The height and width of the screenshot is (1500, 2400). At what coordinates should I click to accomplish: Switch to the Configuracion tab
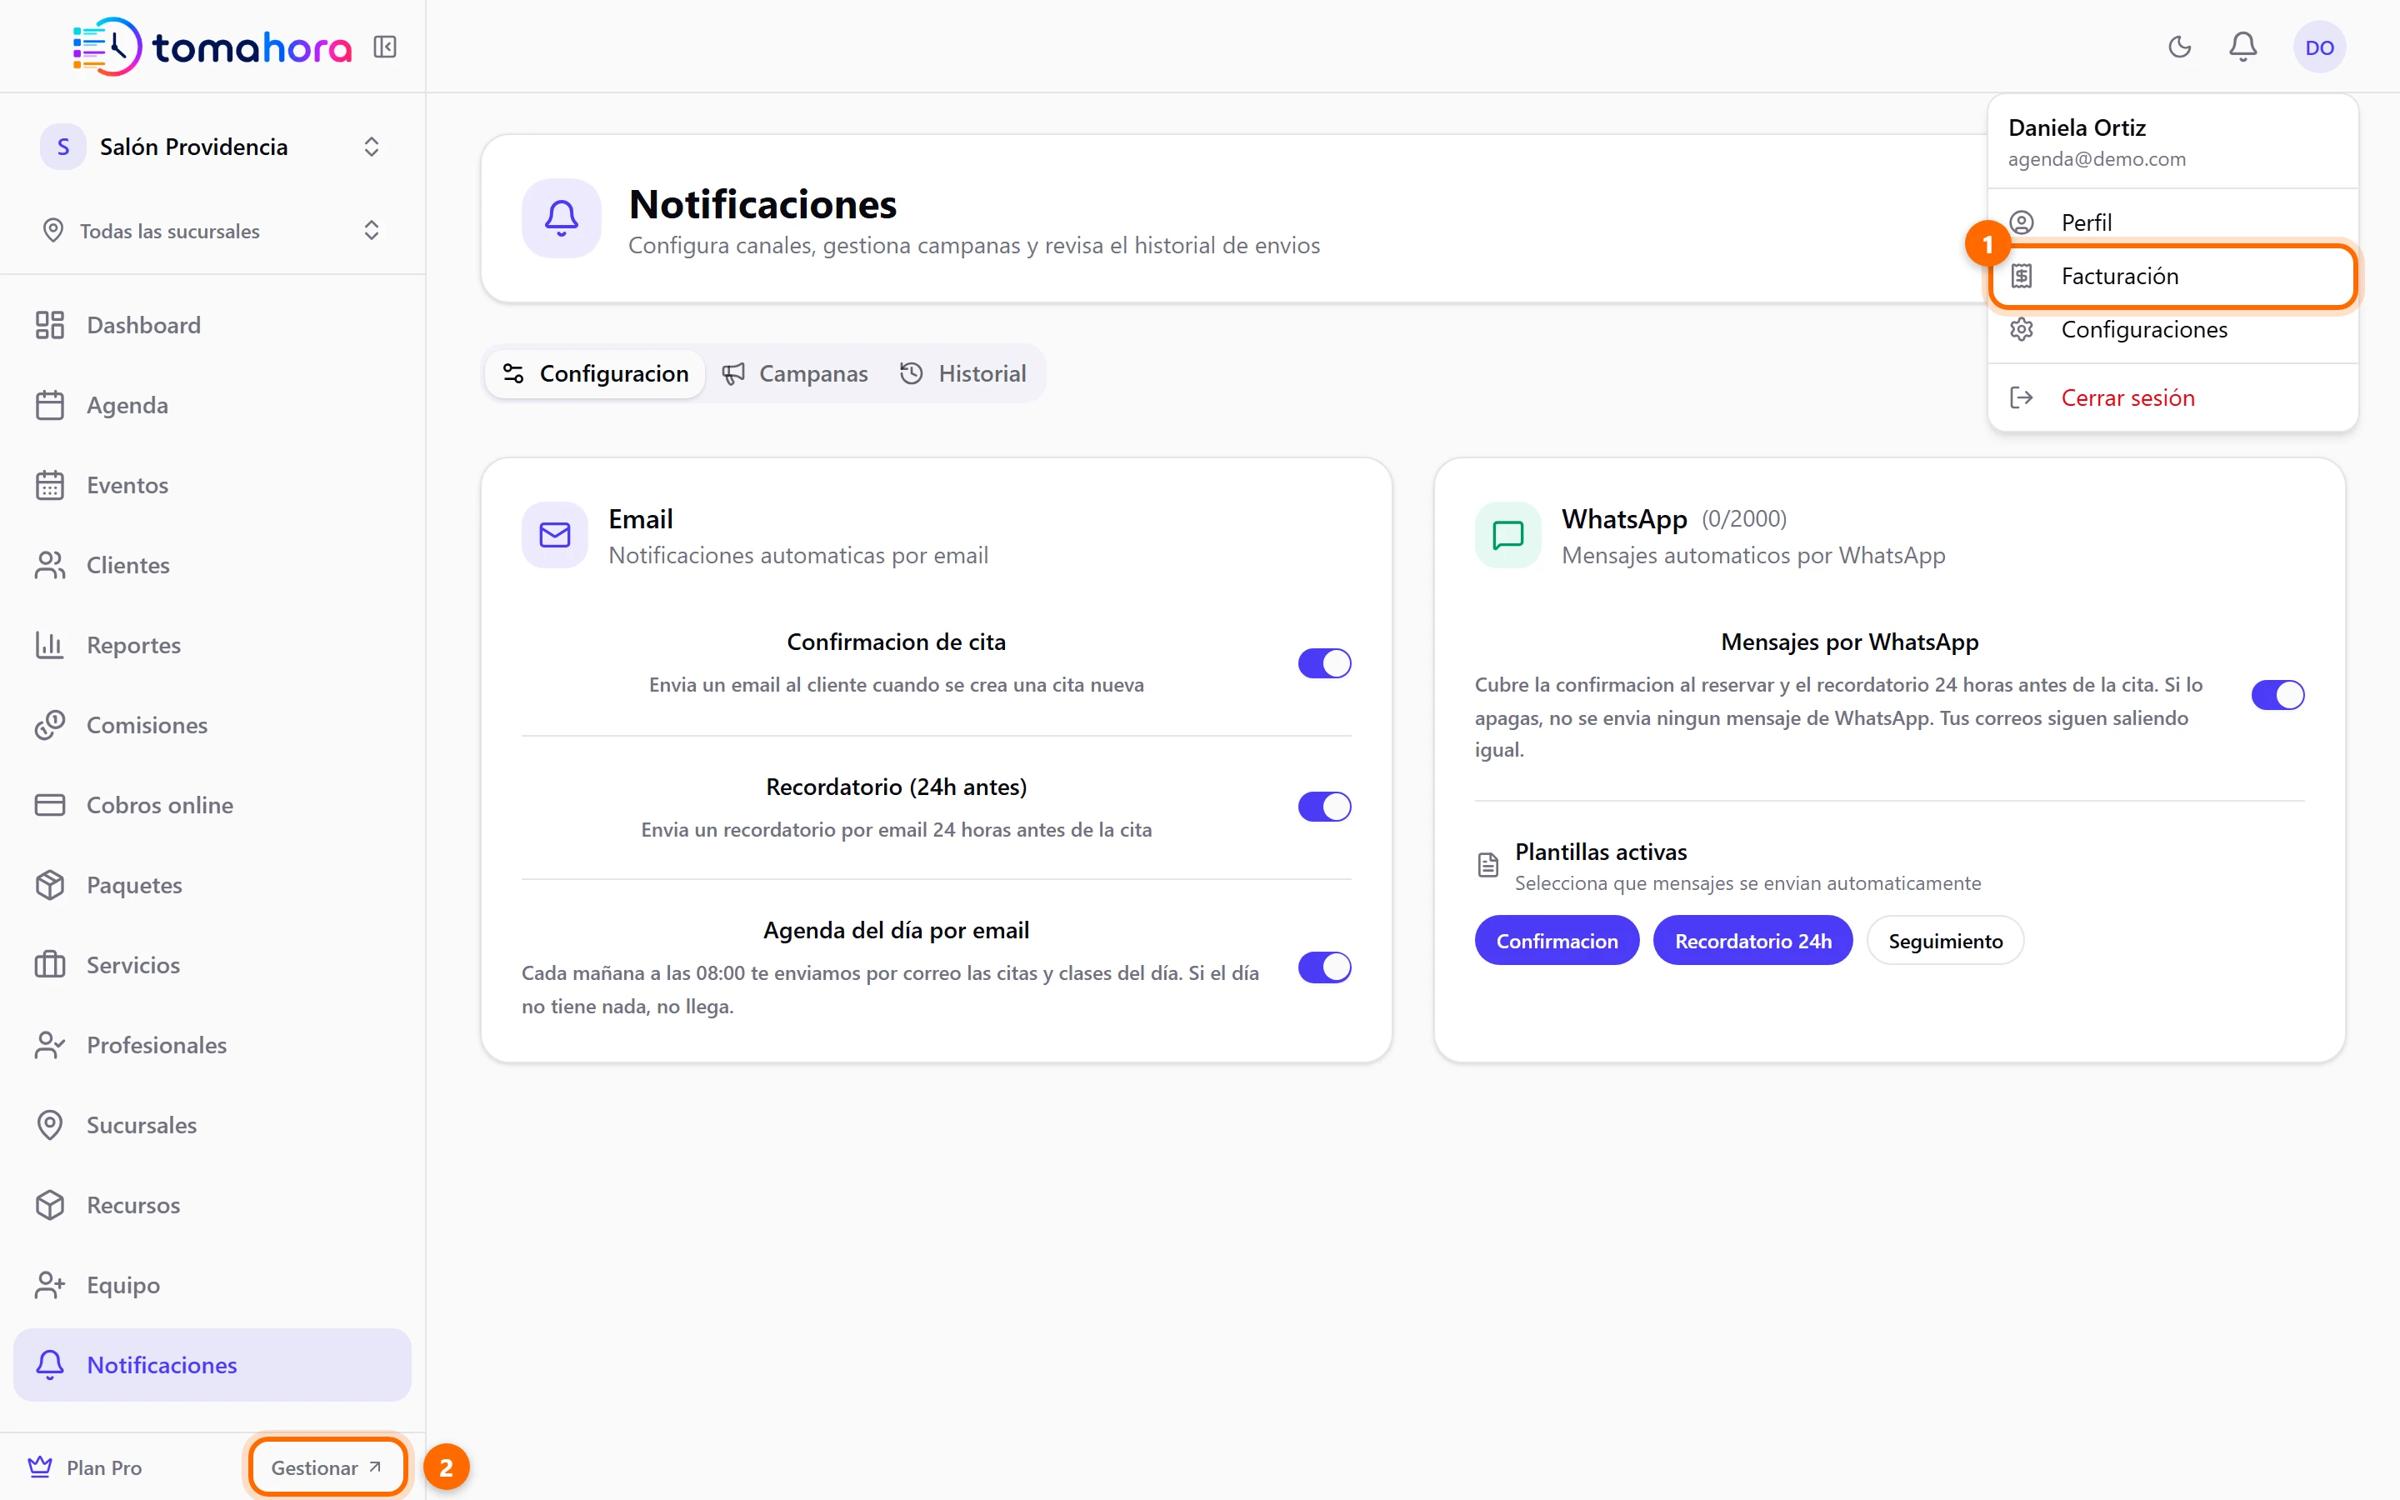click(595, 374)
